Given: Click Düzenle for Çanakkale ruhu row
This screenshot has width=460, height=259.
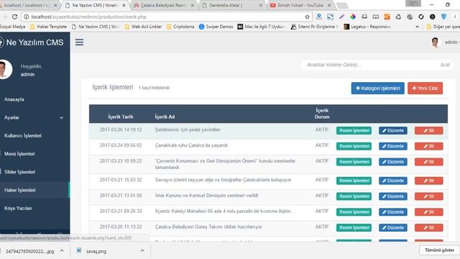Looking at the screenshot, I should (393, 146).
